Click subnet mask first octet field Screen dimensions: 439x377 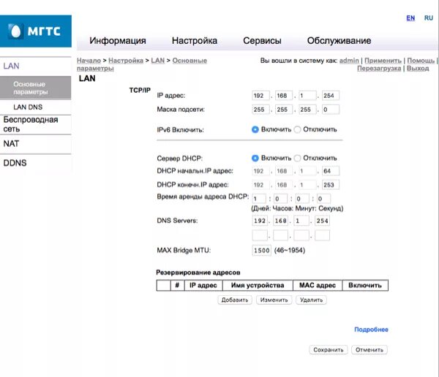click(x=260, y=110)
